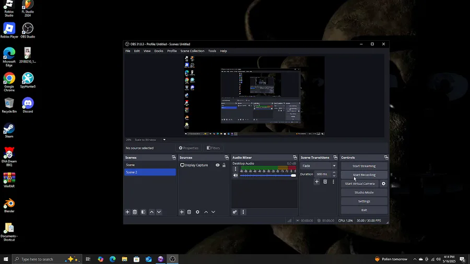470x264 pixels.
Task: Add a transition with plus icon
Action: pyautogui.click(x=316, y=182)
